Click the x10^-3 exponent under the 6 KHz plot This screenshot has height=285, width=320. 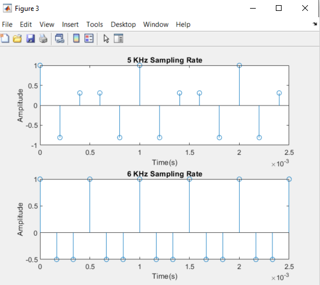280,277
